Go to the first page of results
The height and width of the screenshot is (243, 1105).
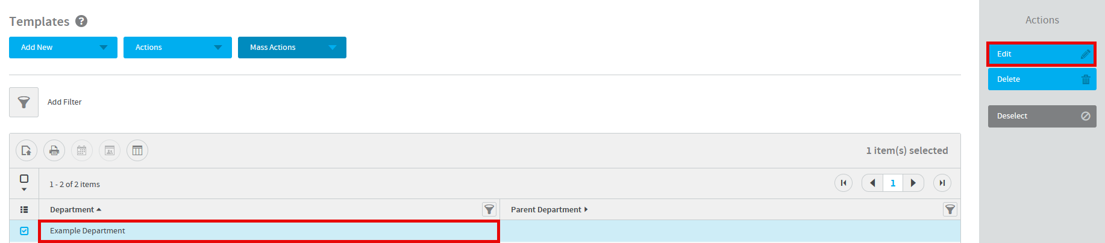[x=844, y=183]
